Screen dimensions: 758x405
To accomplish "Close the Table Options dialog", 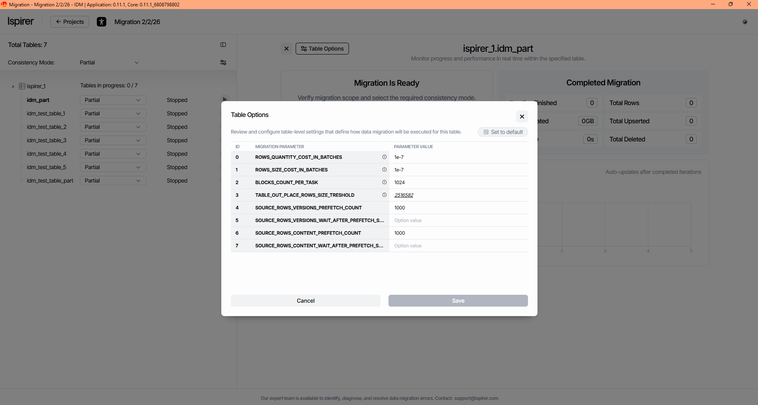I will (522, 116).
